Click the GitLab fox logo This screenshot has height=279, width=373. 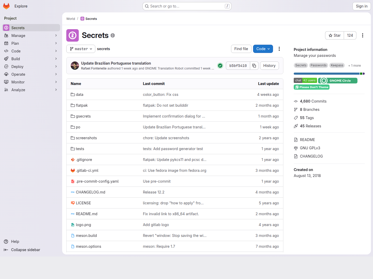[6, 6]
